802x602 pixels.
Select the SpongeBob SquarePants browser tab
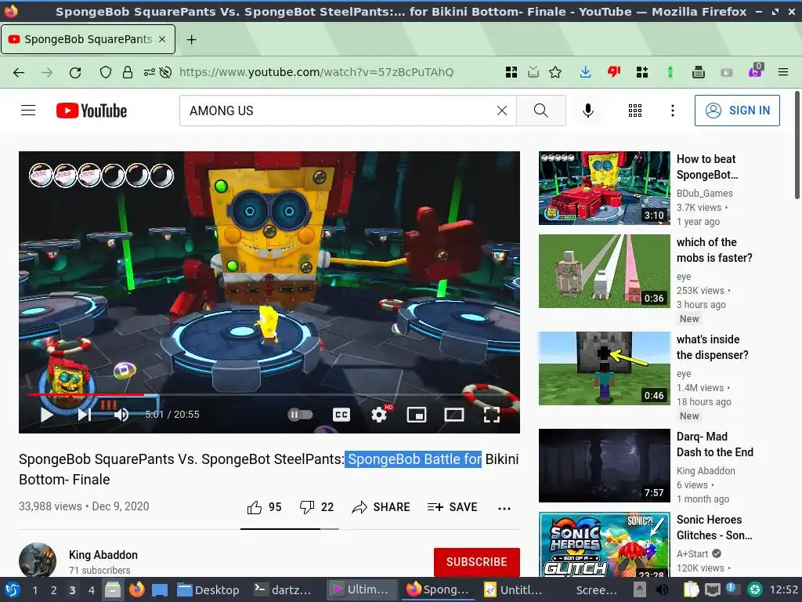tap(88, 39)
